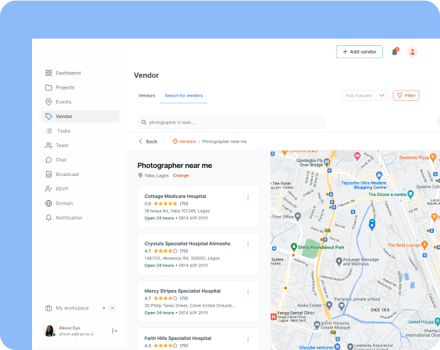Click the Broadcast icon in sidebar

click(49, 174)
